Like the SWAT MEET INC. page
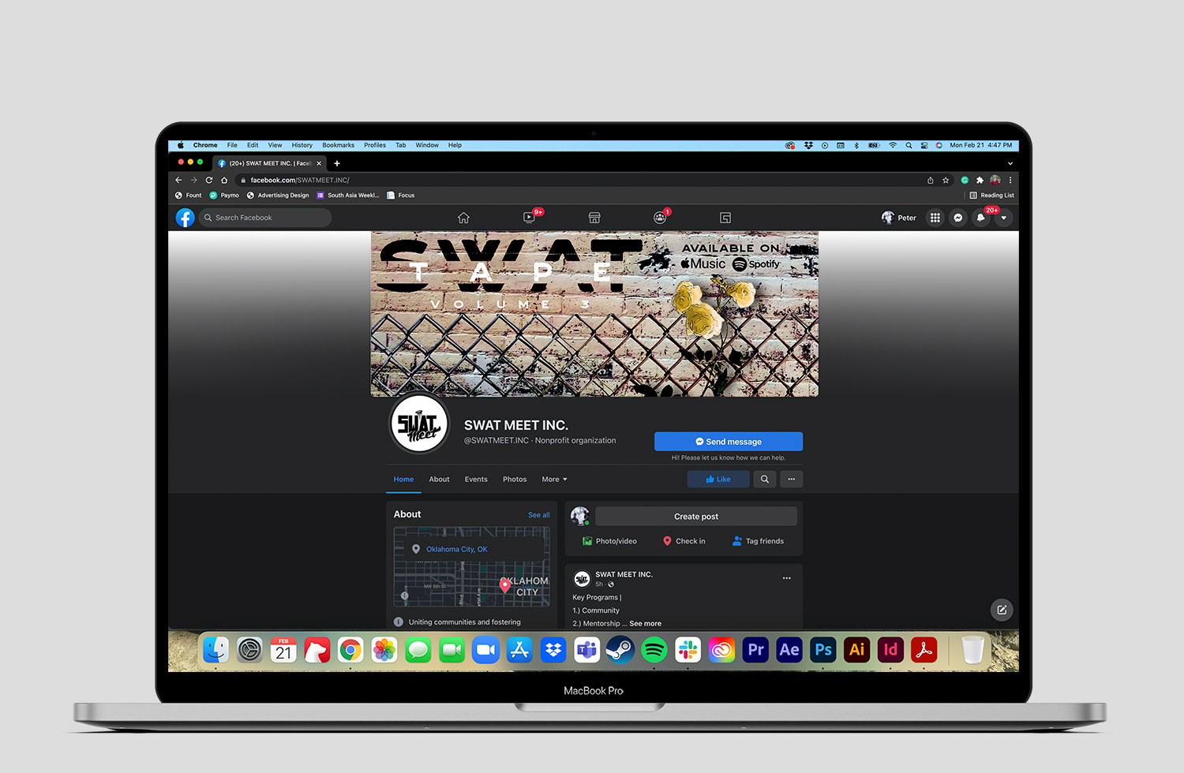The image size is (1184, 773). (x=718, y=479)
